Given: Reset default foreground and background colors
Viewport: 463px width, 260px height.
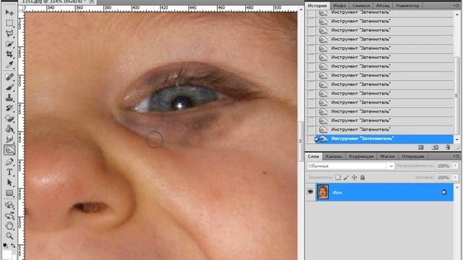Looking at the screenshot, I should point(5,246).
